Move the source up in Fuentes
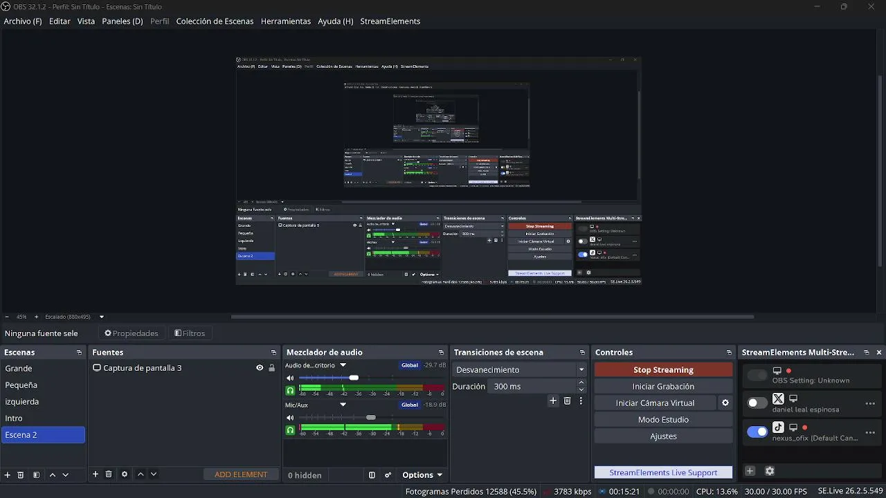886x498 pixels. [x=141, y=474]
